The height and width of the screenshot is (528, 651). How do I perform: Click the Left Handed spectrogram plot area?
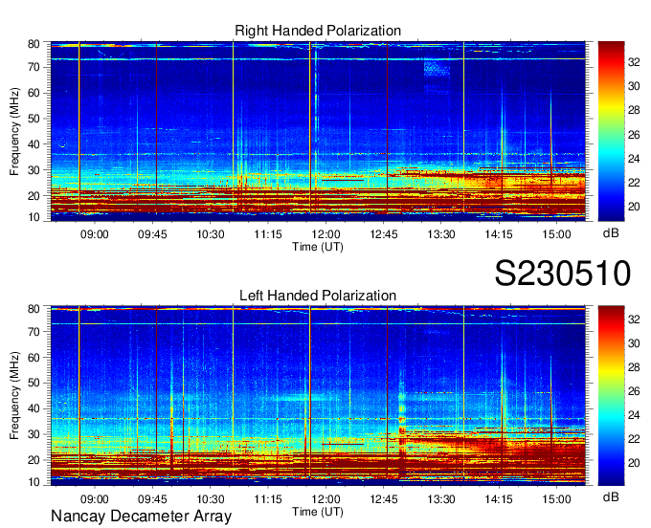click(x=318, y=396)
